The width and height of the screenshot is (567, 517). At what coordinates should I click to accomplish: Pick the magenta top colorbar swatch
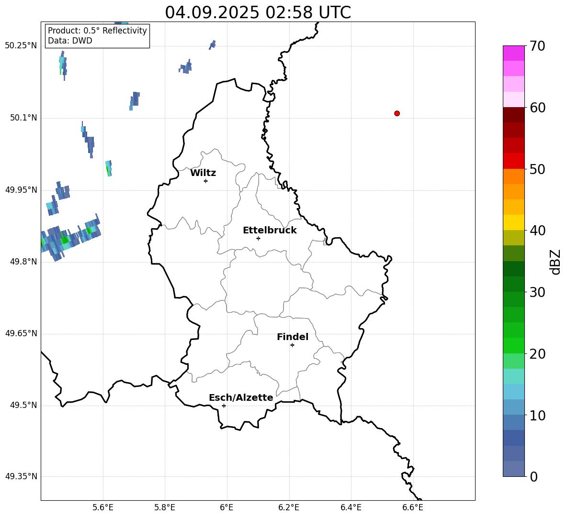[513, 53]
